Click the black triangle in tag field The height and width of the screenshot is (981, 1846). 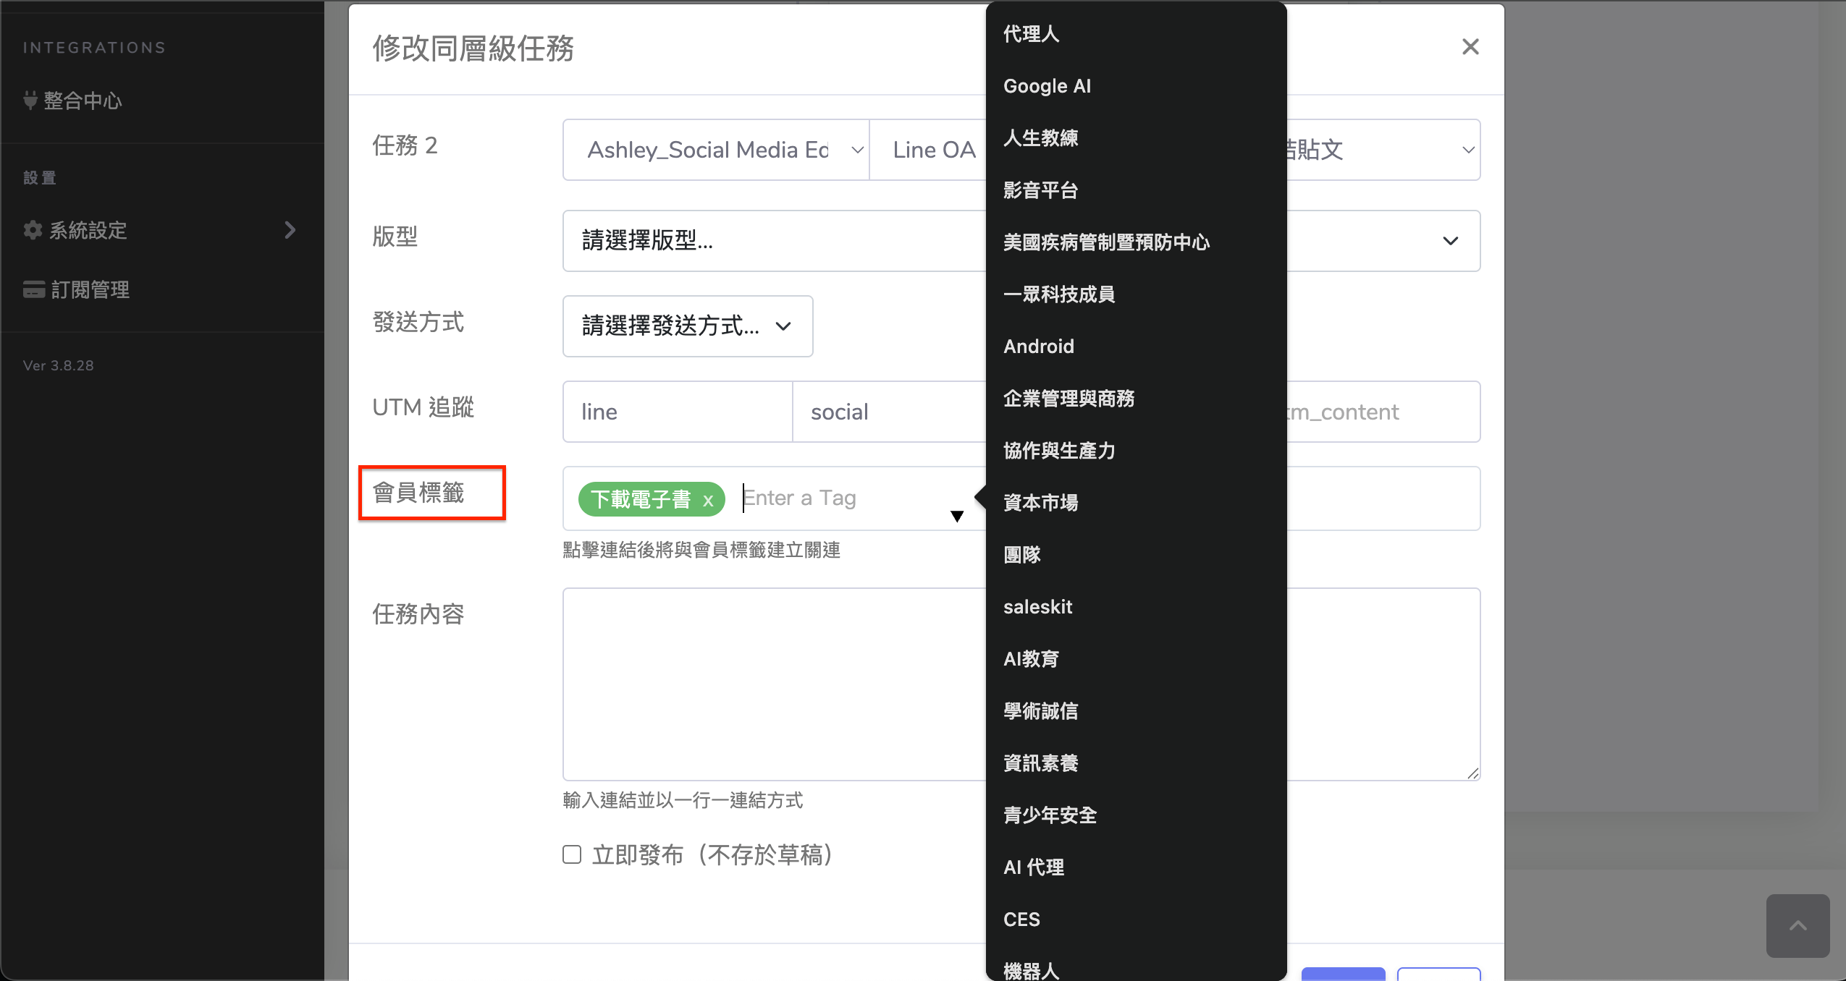[x=956, y=516]
